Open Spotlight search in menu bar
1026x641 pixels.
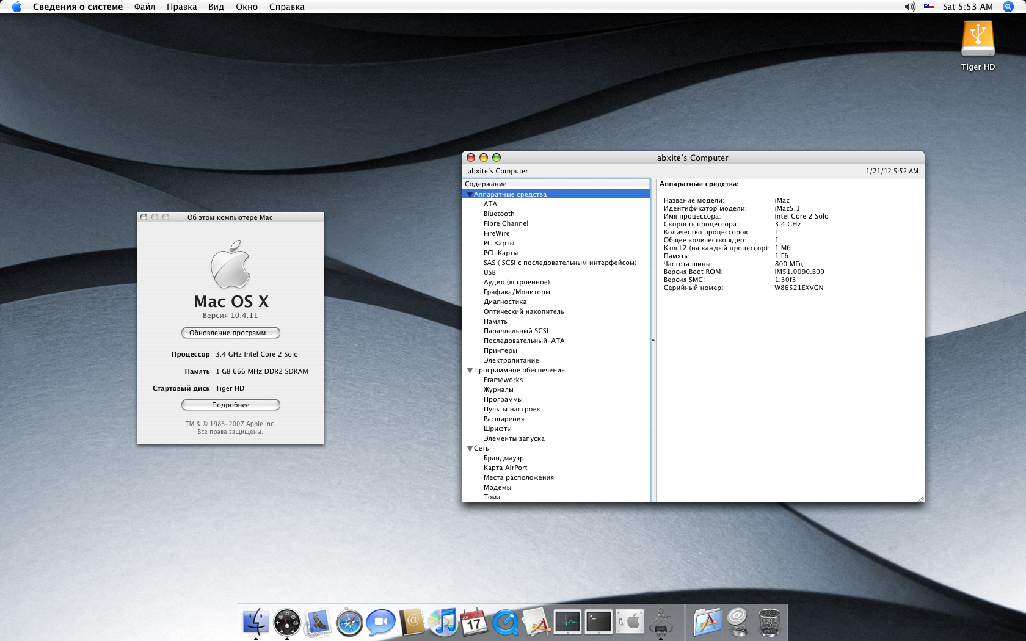tap(1008, 7)
